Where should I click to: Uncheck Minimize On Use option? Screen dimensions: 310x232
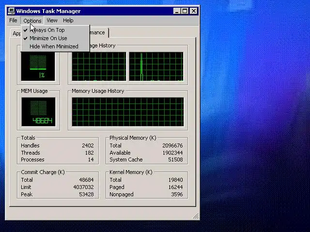tap(55, 38)
